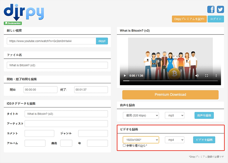This screenshot has width=228, height=163.
Task: Click the ID3タグデータを編集 heading
Action: [21, 103]
